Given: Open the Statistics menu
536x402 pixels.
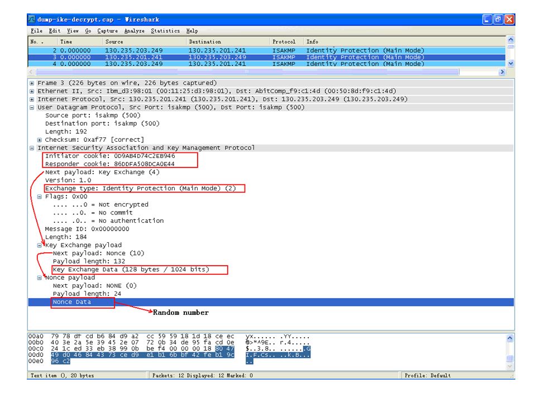Looking at the screenshot, I should coord(165,31).
